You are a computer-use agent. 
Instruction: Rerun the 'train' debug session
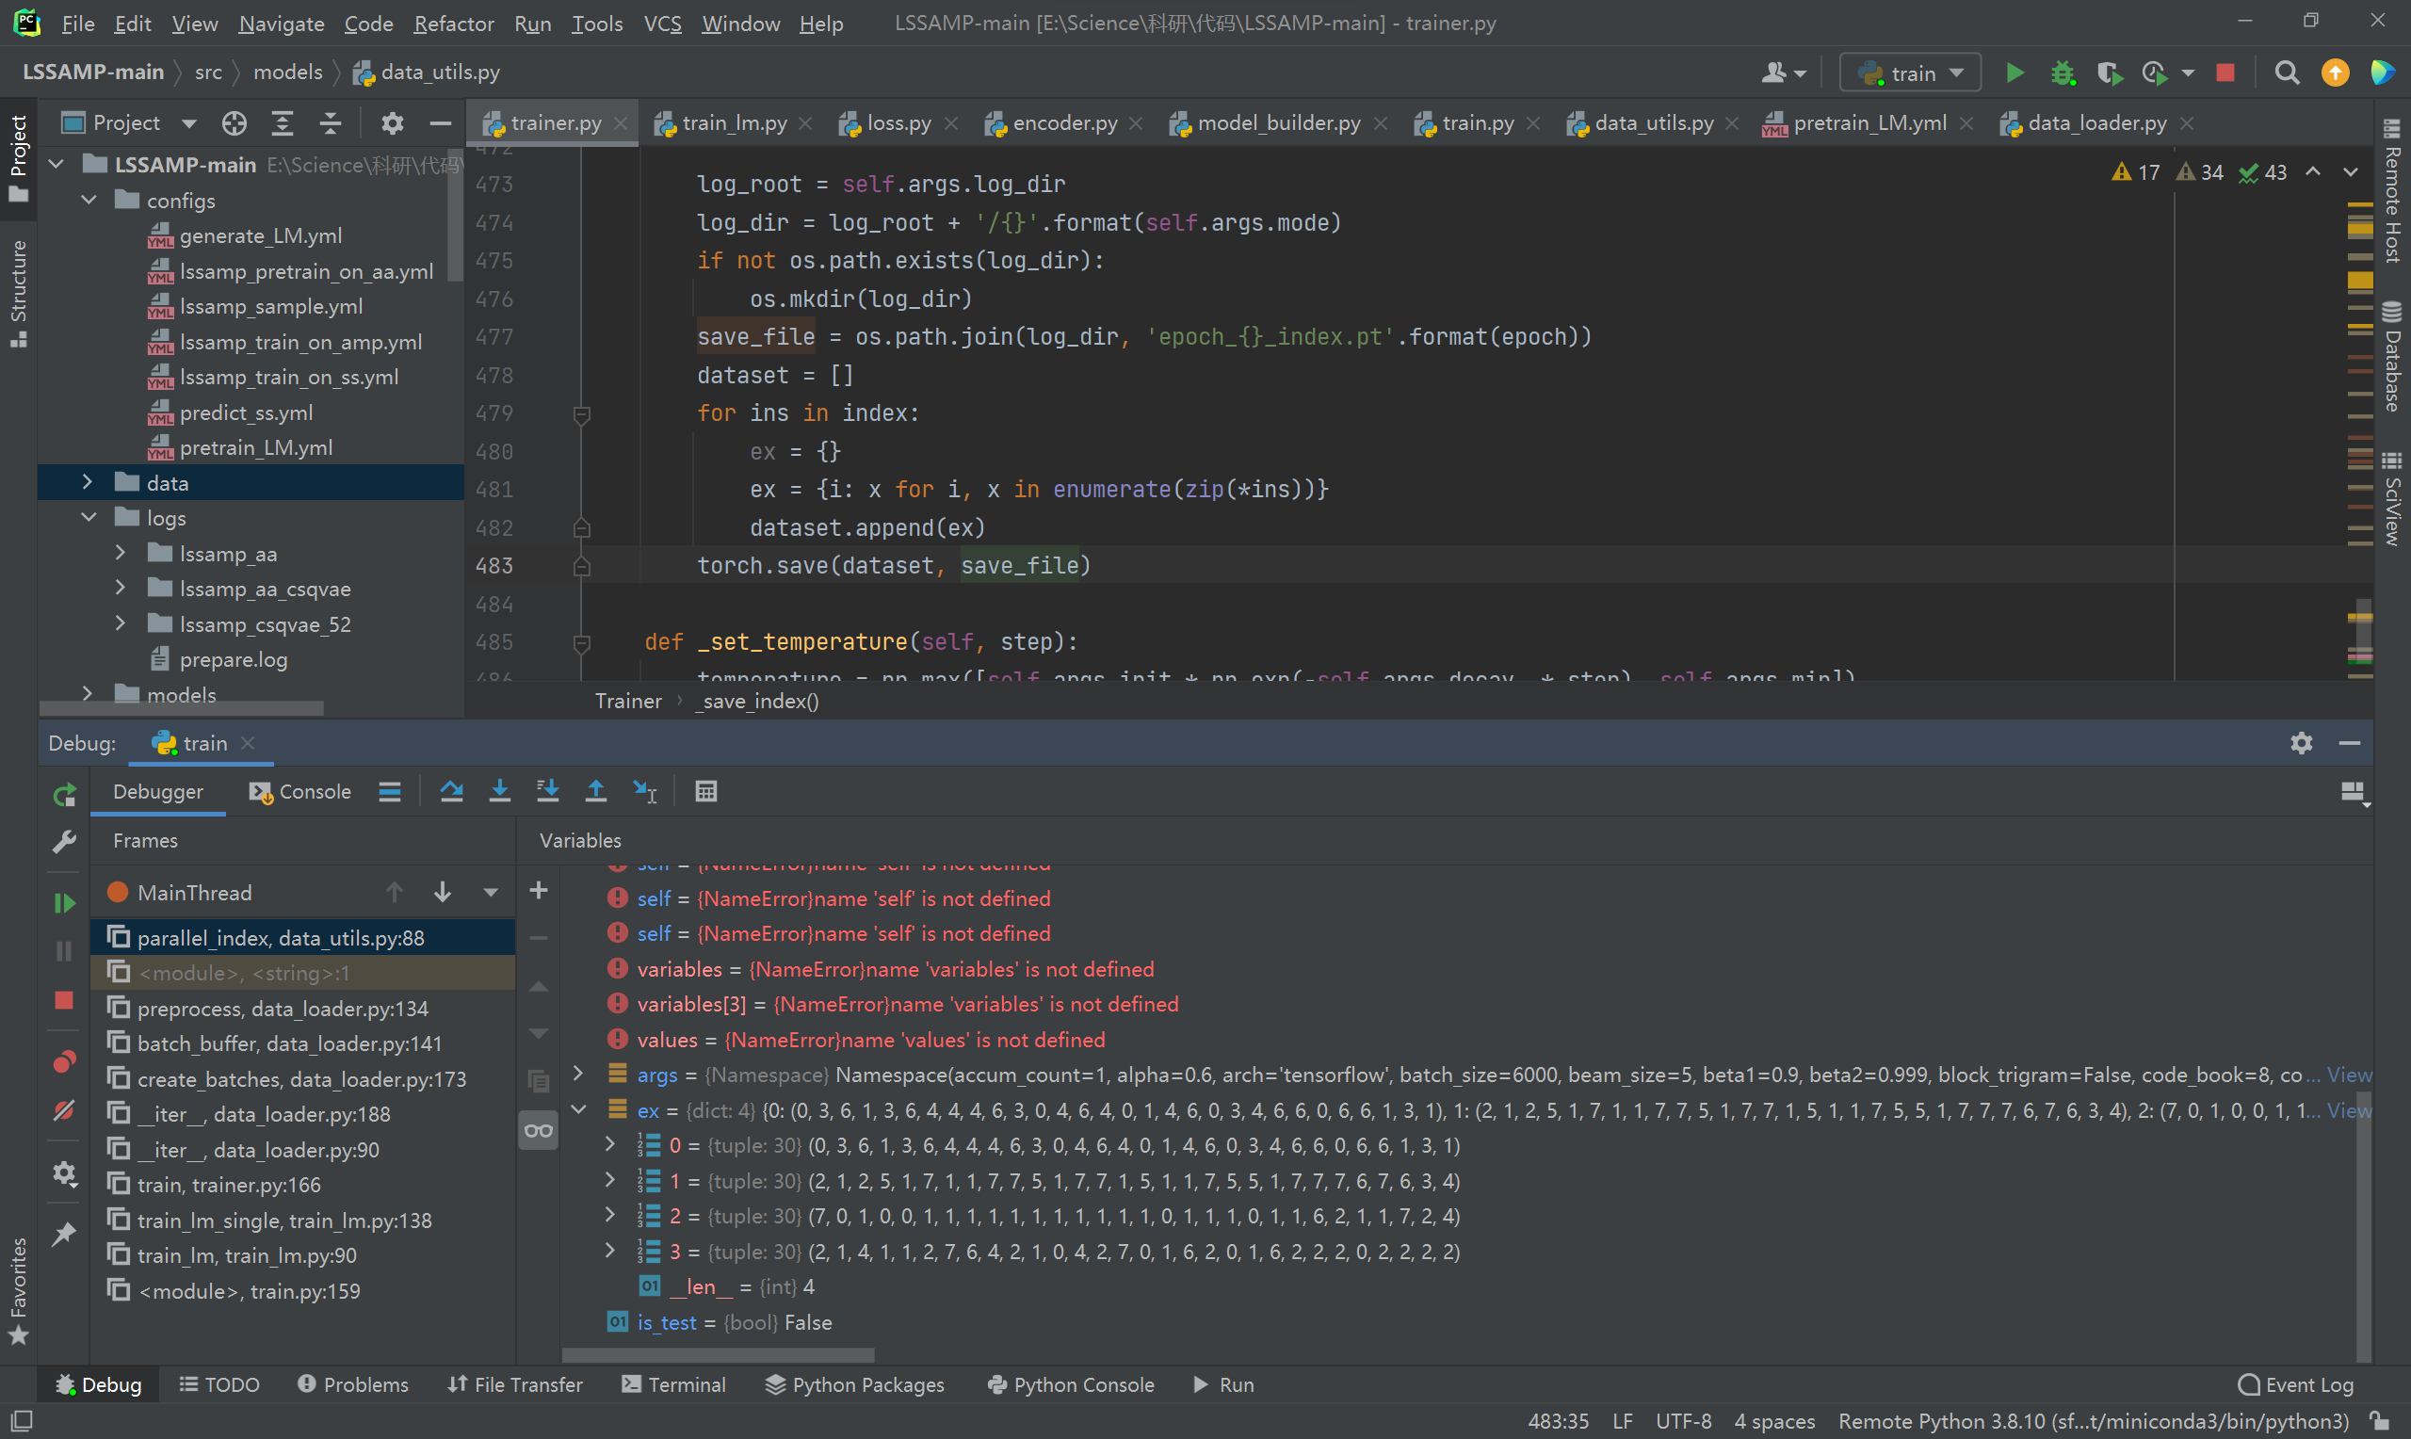point(63,793)
